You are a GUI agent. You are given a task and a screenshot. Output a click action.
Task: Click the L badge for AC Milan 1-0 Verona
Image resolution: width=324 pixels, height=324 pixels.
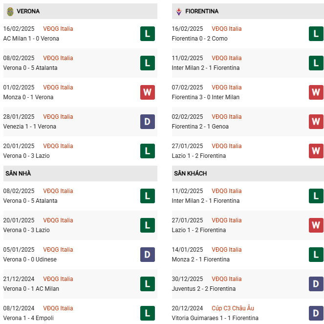click(x=147, y=34)
